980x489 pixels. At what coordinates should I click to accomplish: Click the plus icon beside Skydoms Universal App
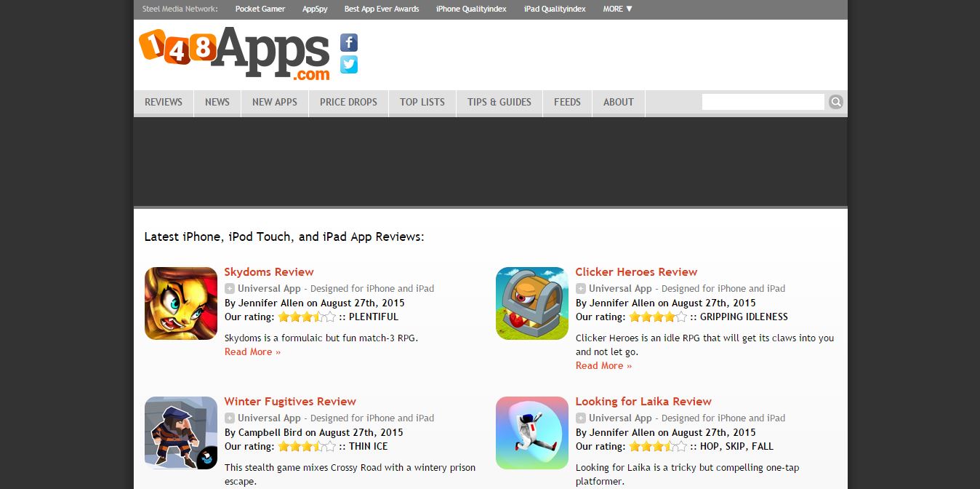click(230, 288)
